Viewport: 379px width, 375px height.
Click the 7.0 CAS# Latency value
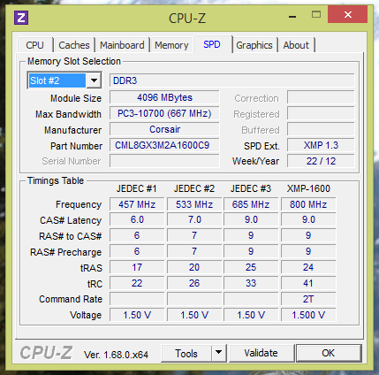pos(194,220)
